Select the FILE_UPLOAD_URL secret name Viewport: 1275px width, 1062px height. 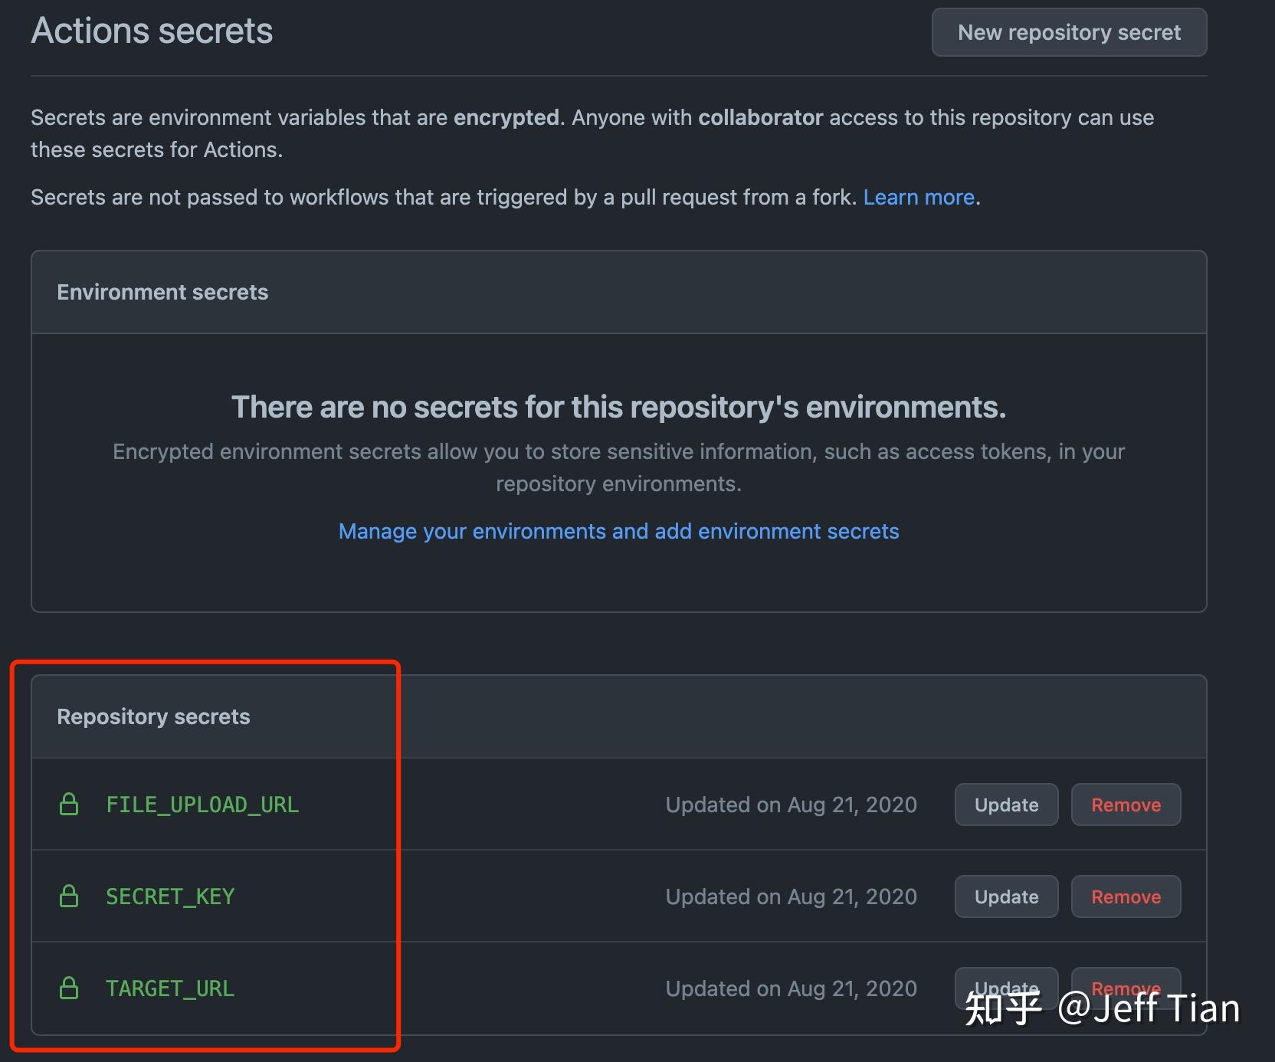point(202,805)
